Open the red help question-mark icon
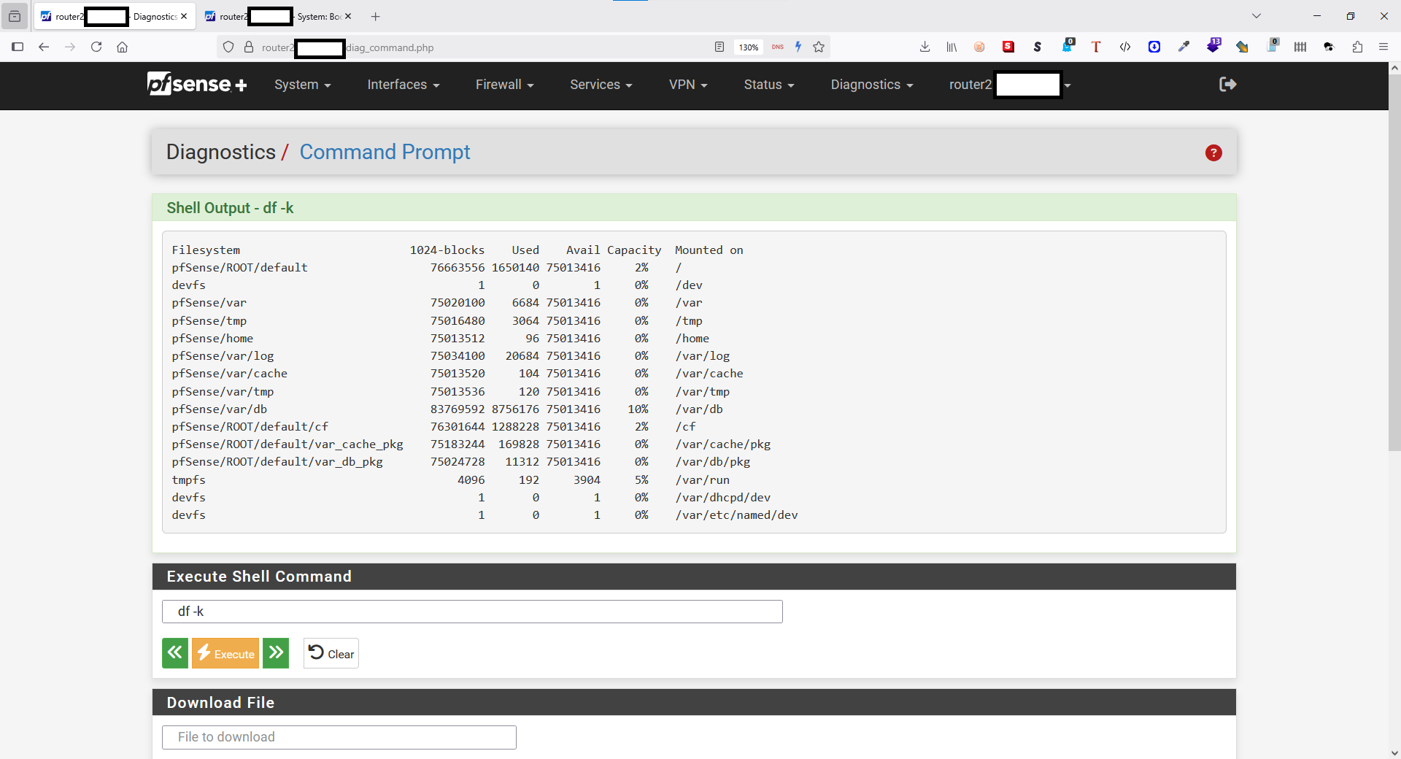 tap(1213, 153)
